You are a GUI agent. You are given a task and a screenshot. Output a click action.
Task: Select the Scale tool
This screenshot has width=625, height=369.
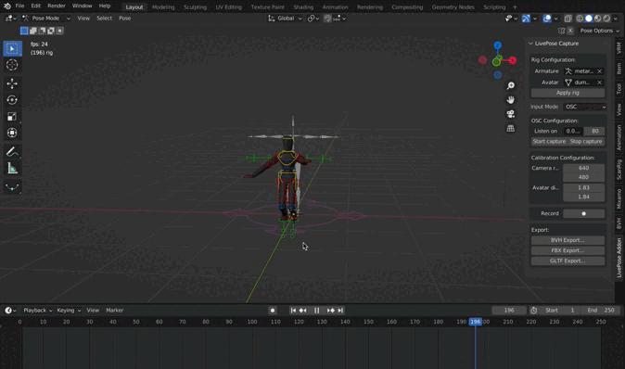[x=12, y=117]
